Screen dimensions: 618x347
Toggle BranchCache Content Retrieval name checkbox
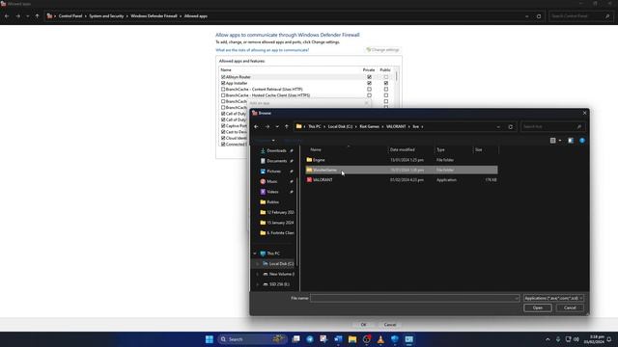coord(223,90)
